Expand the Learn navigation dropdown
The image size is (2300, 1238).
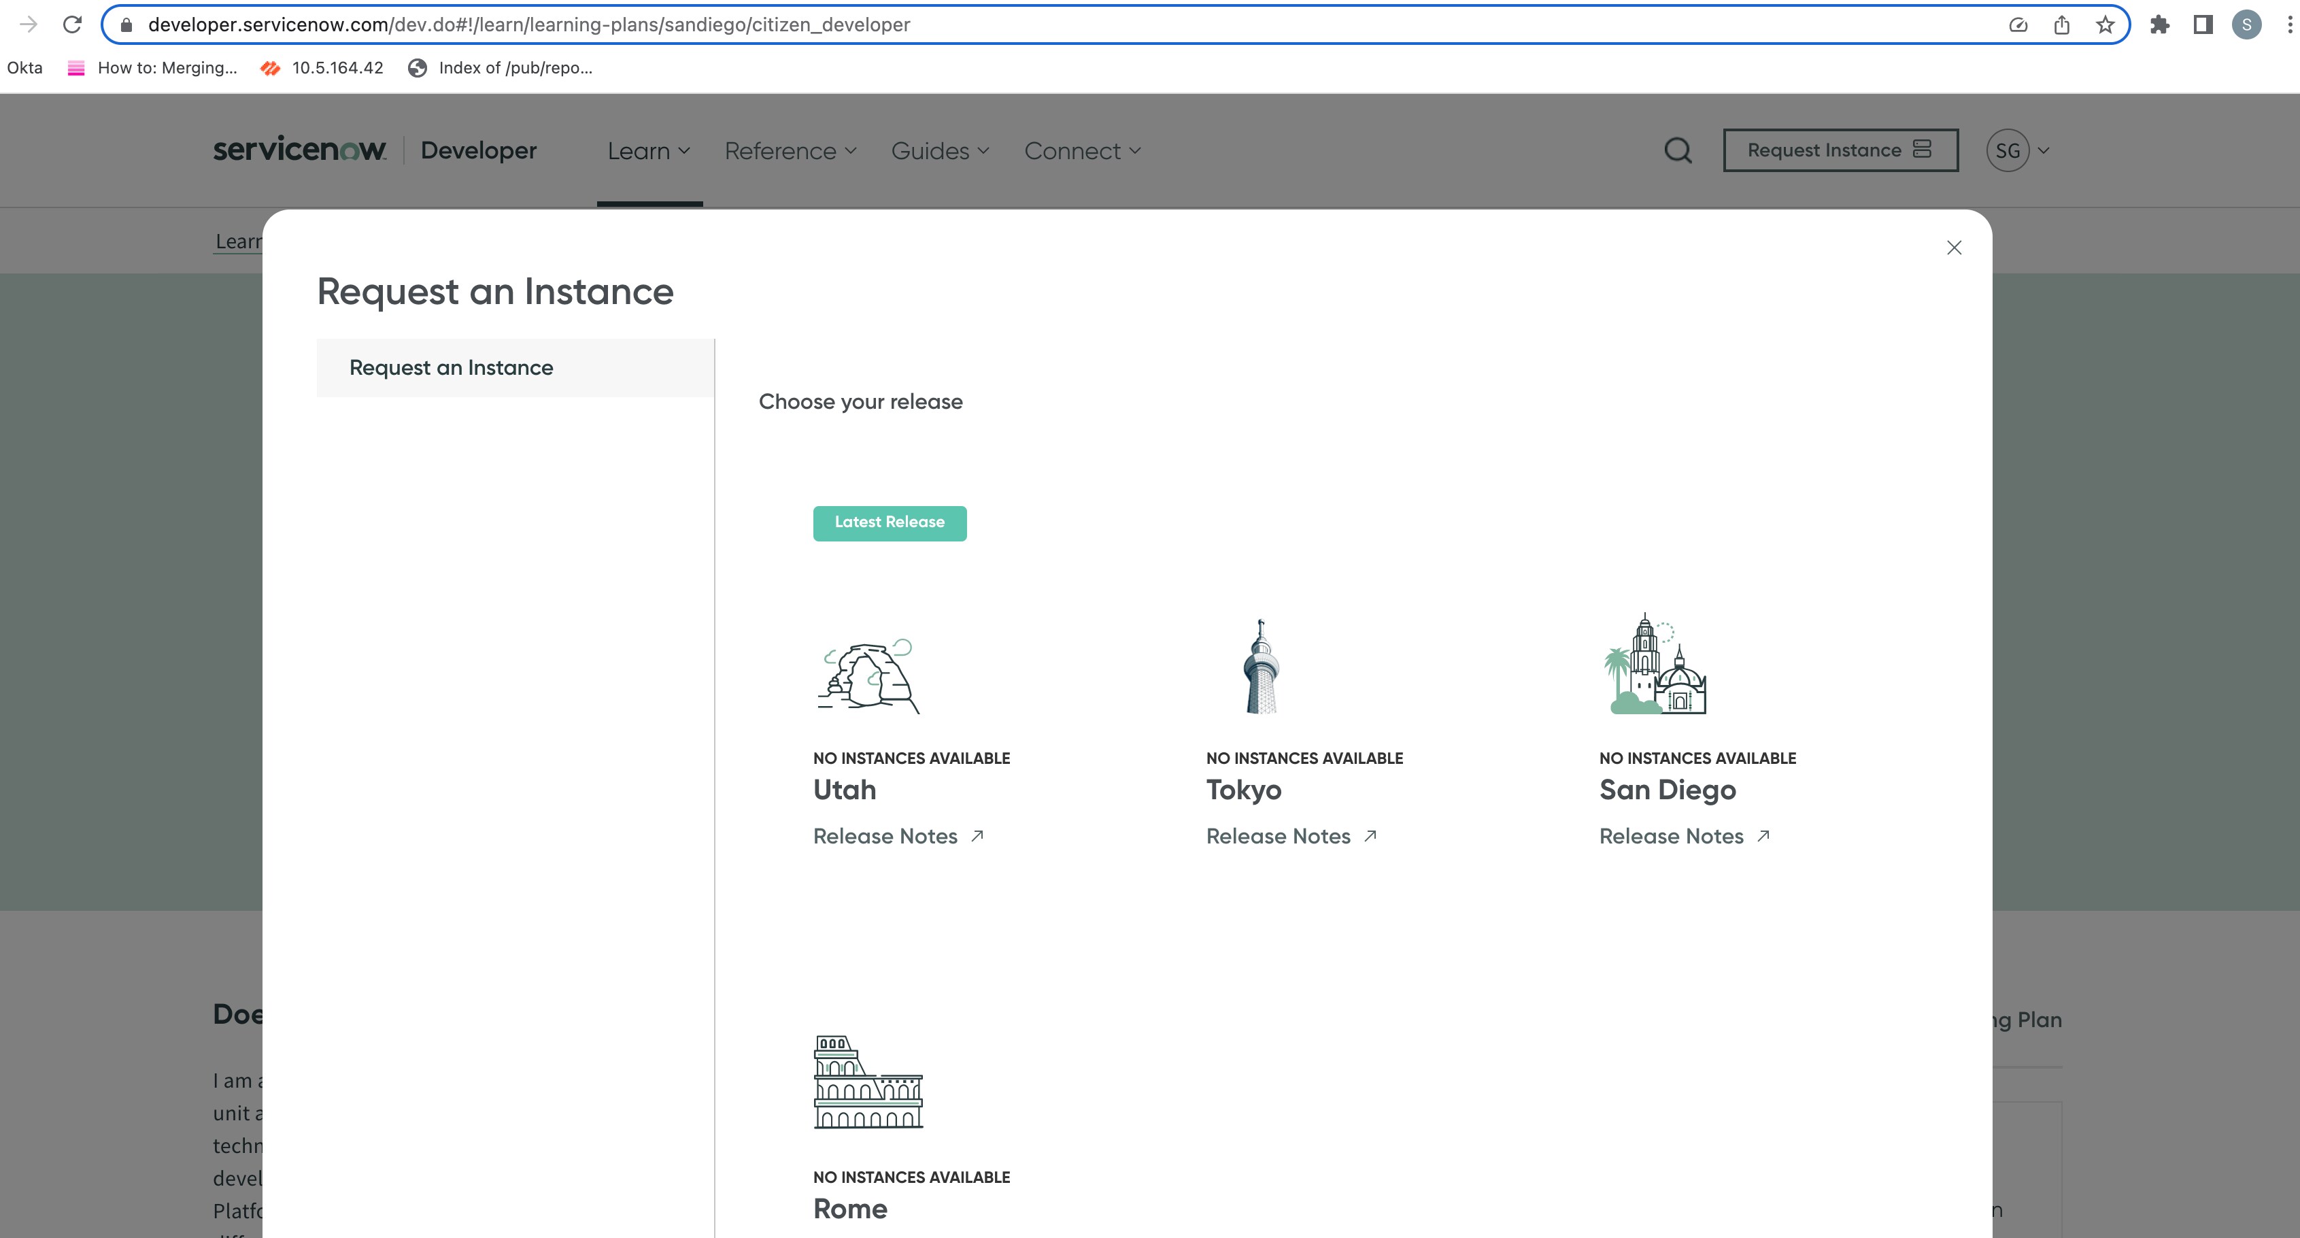[648, 151]
